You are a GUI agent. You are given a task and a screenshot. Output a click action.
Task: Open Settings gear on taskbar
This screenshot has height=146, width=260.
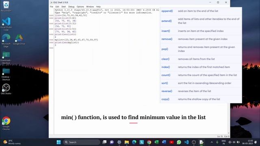[x=119, y=142]
